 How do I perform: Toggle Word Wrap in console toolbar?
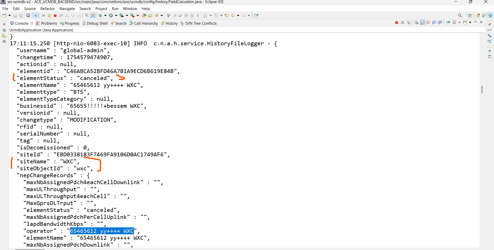coord(428,23)
